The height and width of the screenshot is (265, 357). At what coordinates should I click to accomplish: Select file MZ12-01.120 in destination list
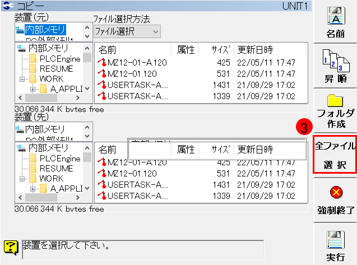[132, 174]
